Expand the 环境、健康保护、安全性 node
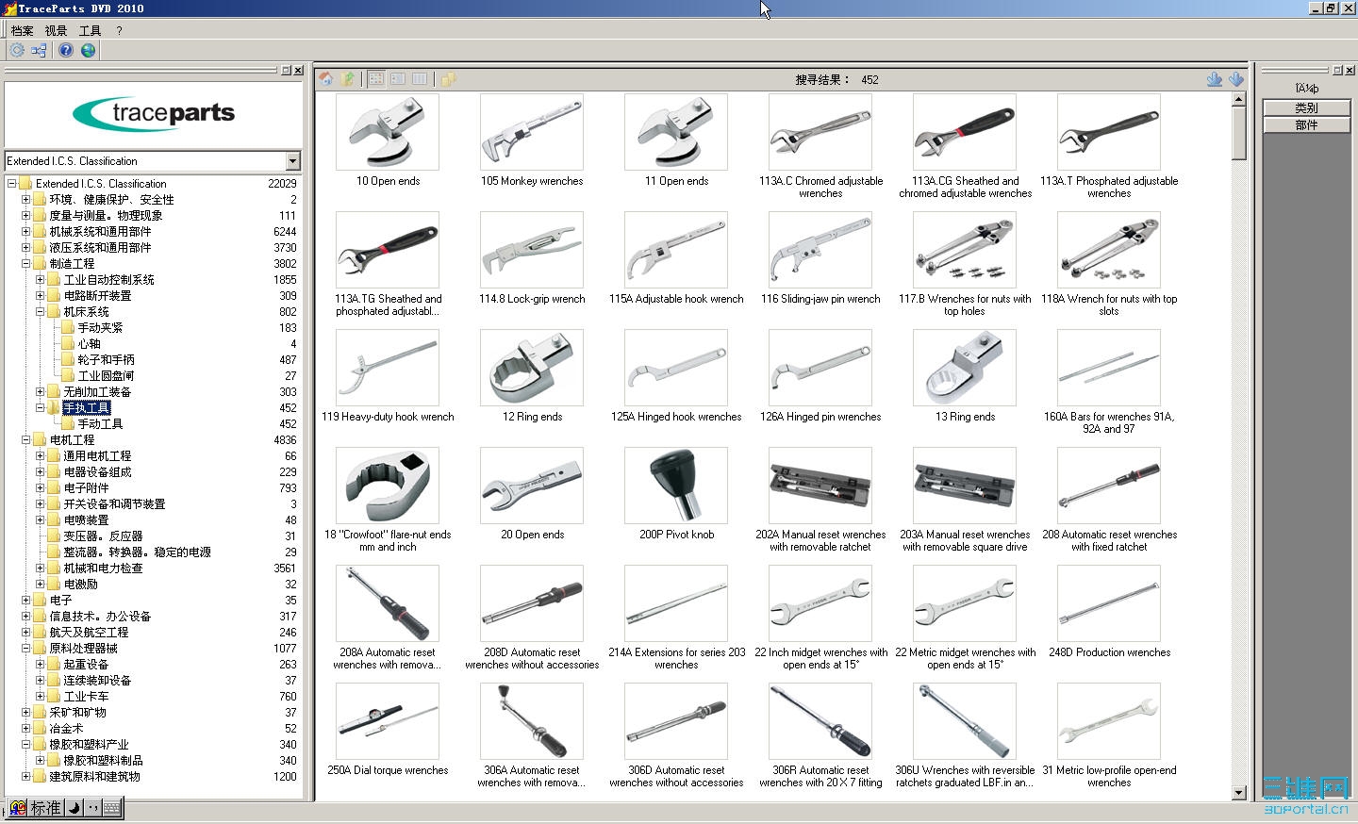The width and height of the screenshot is (1358, 824). [26, 200]
